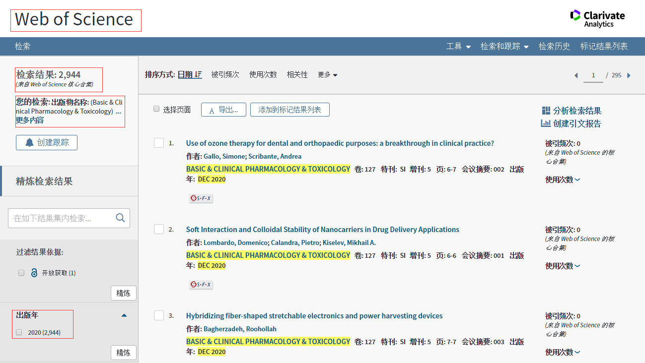Expand the 更多 sort options dropdown
Screen dimensions: 645x363
328,75
